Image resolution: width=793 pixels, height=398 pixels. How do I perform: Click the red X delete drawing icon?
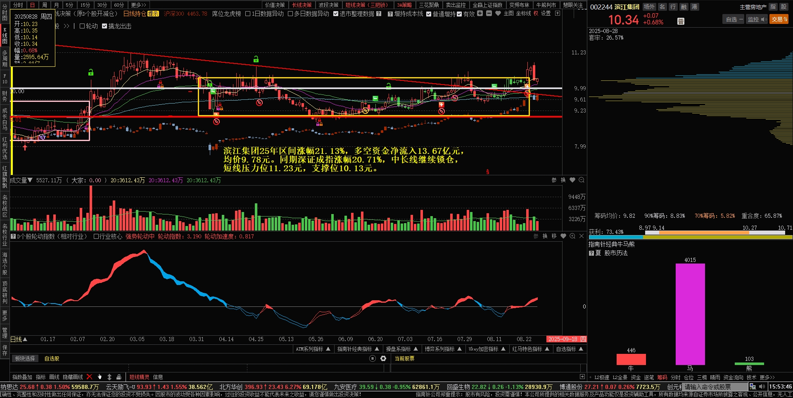(x=89, y=377)
